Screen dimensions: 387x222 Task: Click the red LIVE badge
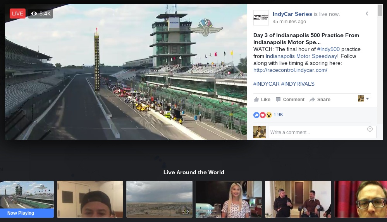(17, 14)
